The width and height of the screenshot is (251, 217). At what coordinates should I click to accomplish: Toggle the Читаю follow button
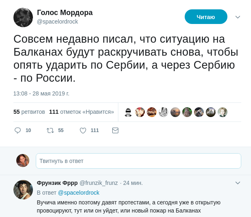pyautogui.click(x=206, y=17)
